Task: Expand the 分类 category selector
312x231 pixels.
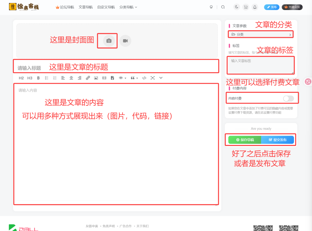Action: (261, 34)
